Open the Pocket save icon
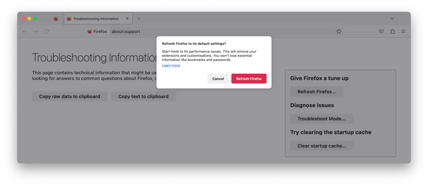This screenshot has height=186, width=428. tap(381, 31)
